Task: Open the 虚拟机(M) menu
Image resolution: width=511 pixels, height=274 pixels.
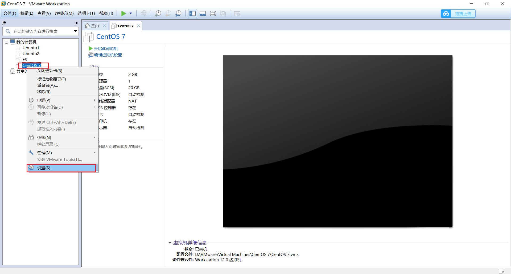Action: coord(64,13)
